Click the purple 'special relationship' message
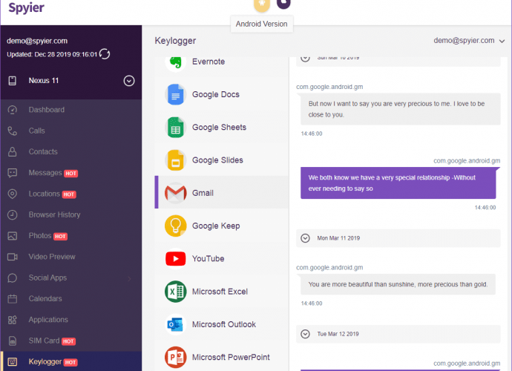 398,183
